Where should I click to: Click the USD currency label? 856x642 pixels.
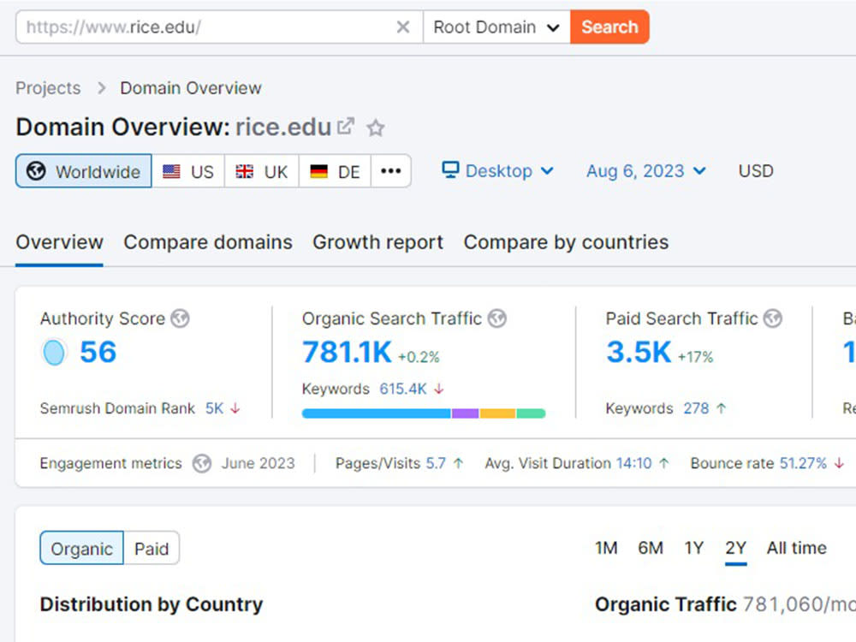756,171
